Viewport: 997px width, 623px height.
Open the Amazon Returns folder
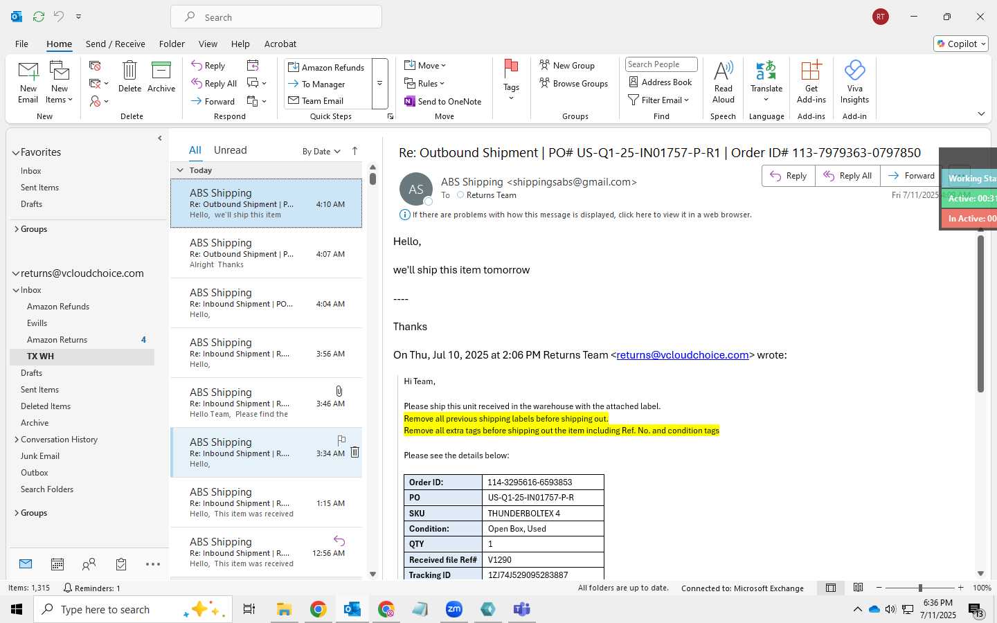(x=57, y=340)
